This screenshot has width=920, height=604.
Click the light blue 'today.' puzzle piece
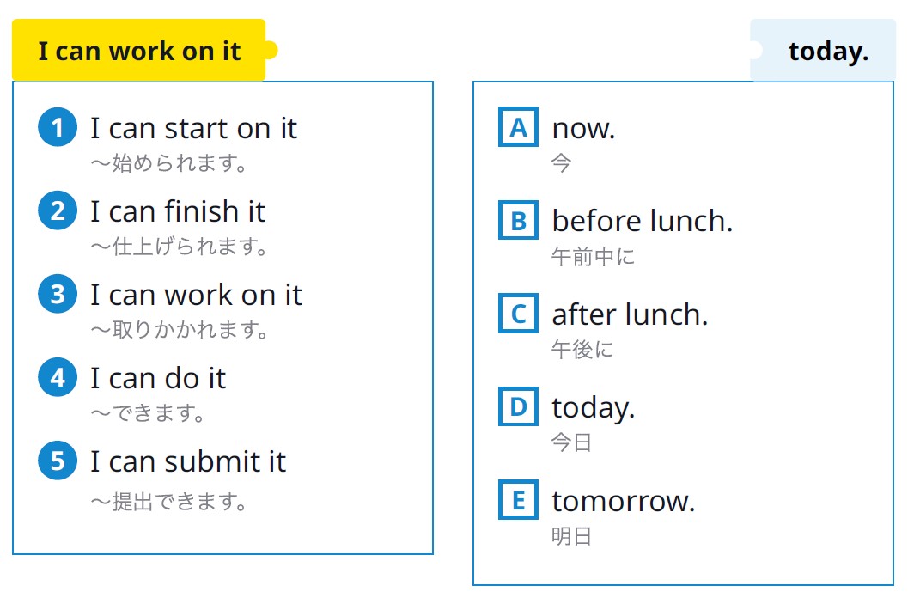pos(823,51)
